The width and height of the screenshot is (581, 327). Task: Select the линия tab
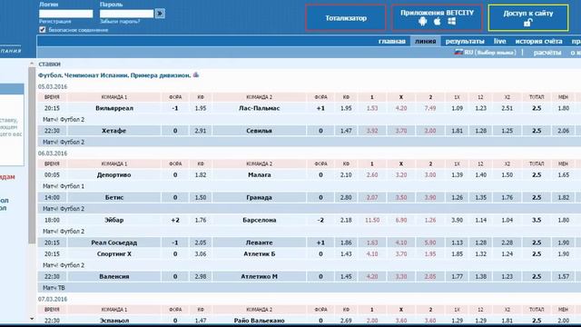pyautogui.click(x=426, y=41)
